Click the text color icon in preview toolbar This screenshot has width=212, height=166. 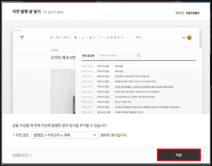tap(90, 37)
